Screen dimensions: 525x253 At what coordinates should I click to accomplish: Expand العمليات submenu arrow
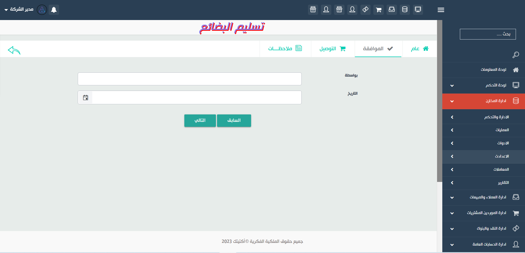[452, 130]
